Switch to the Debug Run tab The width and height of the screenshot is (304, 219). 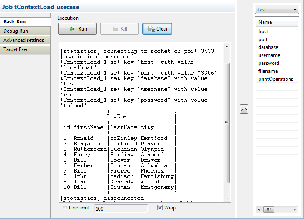26,31
